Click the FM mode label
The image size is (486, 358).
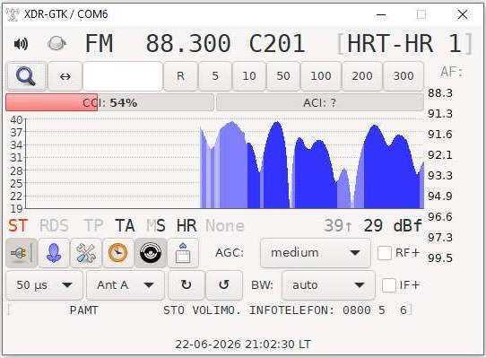[x=99, y=43]
